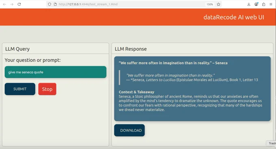Screen dimensions: 276x149
Task: Click the paragraph starting 'Seneca, a Stoic philosopher'
Action: coord(190,103)
